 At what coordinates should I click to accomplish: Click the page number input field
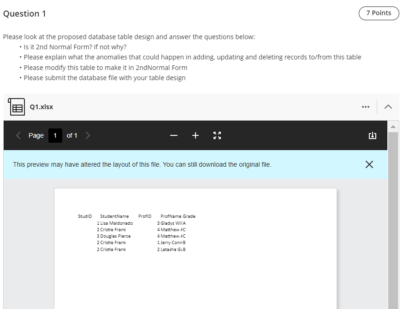click(55, 135)
